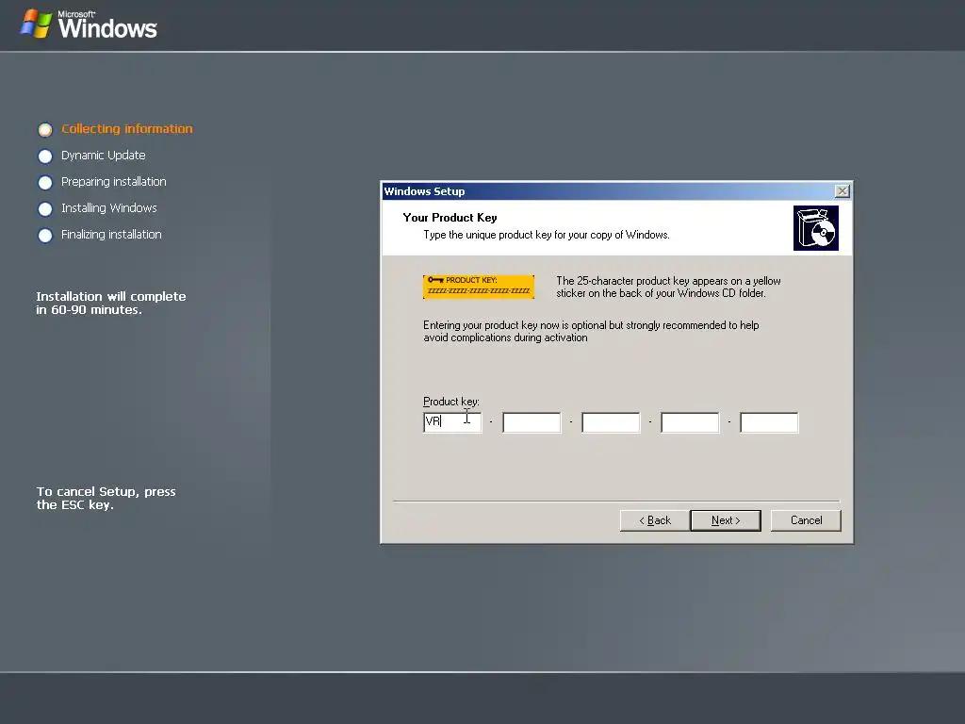The width and height of the screenshot is (965, 724).
Task: Cancel the Windows Setup dialog
Action: [806, 520]
